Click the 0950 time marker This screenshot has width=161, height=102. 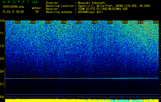click(156, 22)
